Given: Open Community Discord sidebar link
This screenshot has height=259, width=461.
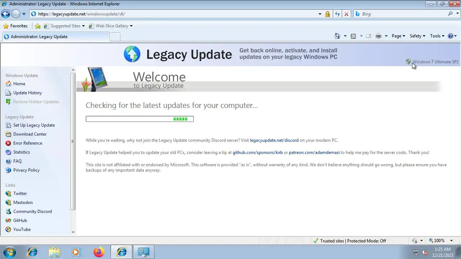Looking at the screenshot, I should 32,212.
